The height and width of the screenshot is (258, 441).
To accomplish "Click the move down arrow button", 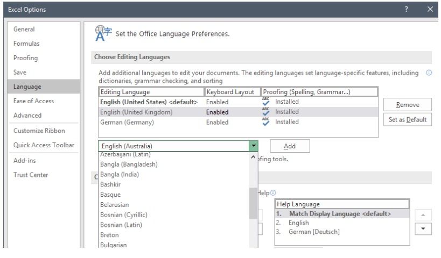I will 423,228.
